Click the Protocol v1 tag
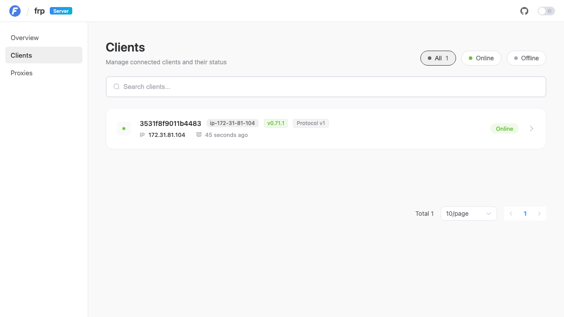The width and height of the screenshot is (564, 317). [311, 123]
